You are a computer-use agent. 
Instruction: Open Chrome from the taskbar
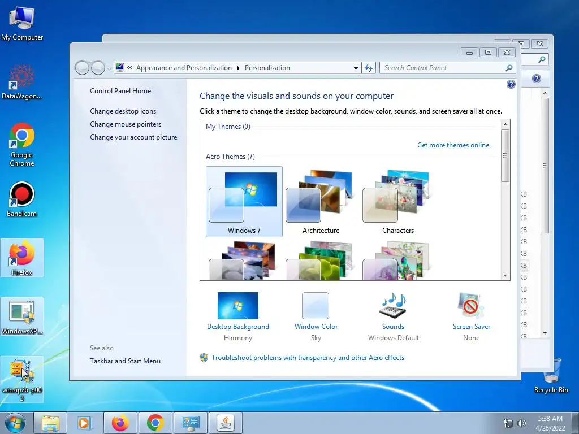(155, 423)
